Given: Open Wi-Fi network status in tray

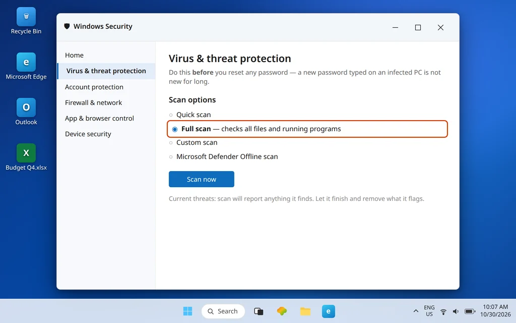Looking at the screenshot, I should (443, 311).
